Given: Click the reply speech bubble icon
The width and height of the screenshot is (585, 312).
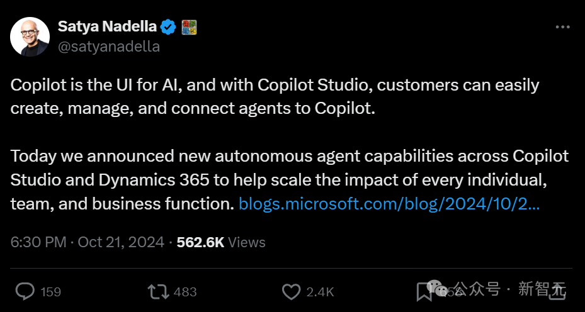Looking at the screenshot, I should (25, 291).
